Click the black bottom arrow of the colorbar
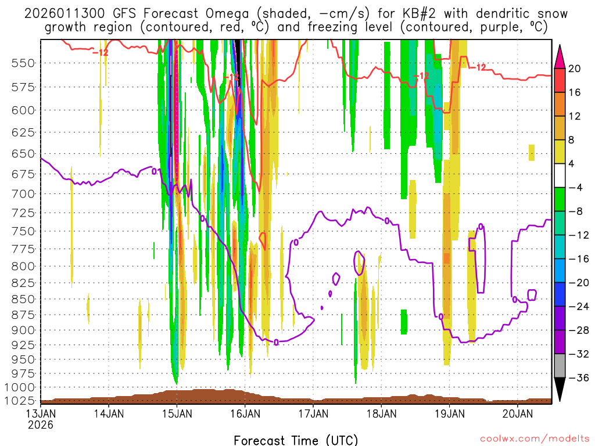 (560, 387)
